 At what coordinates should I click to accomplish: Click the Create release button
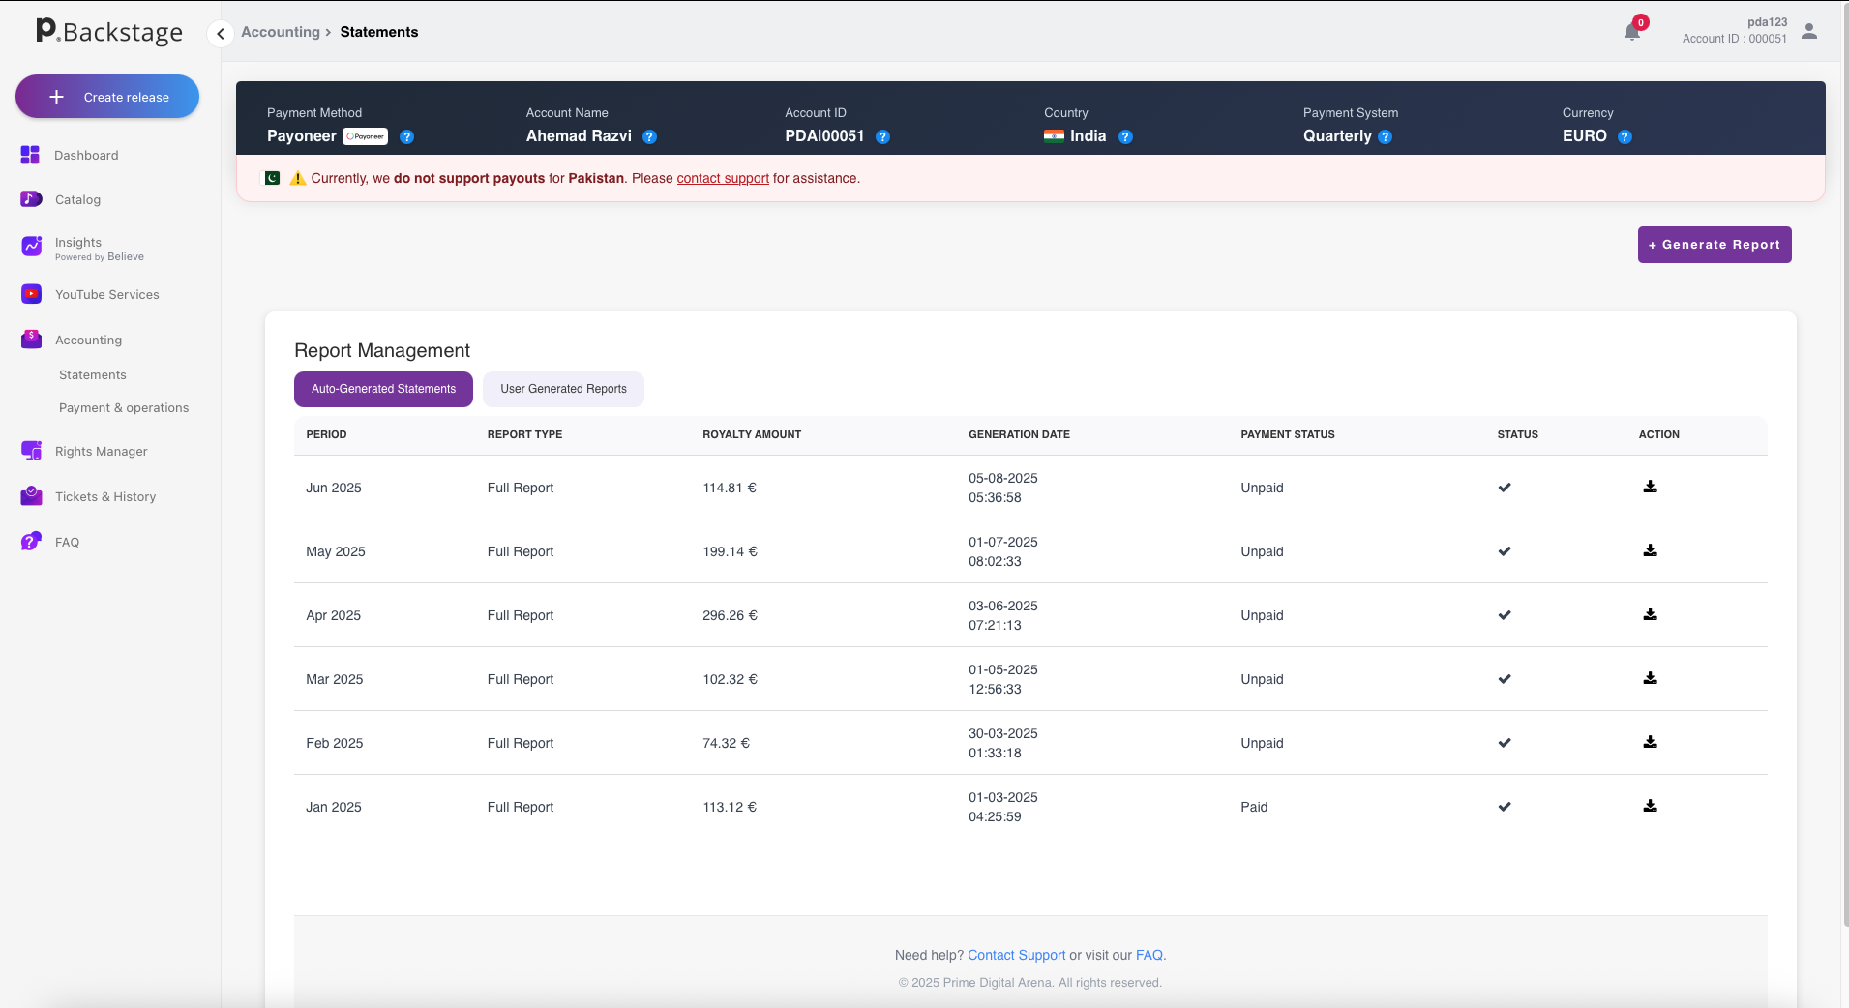click(107, 97)
